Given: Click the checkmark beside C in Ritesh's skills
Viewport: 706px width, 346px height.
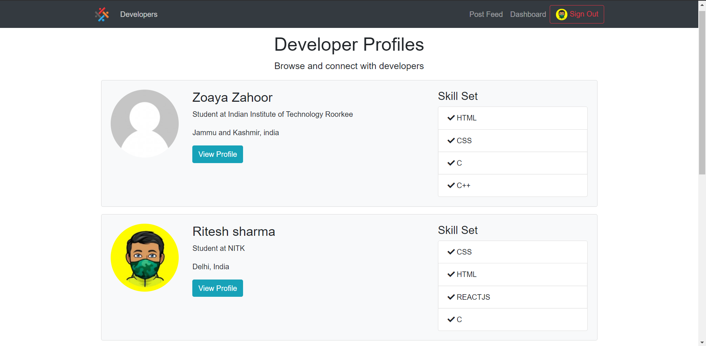Looking at the screenshot, I should point(451,319).
